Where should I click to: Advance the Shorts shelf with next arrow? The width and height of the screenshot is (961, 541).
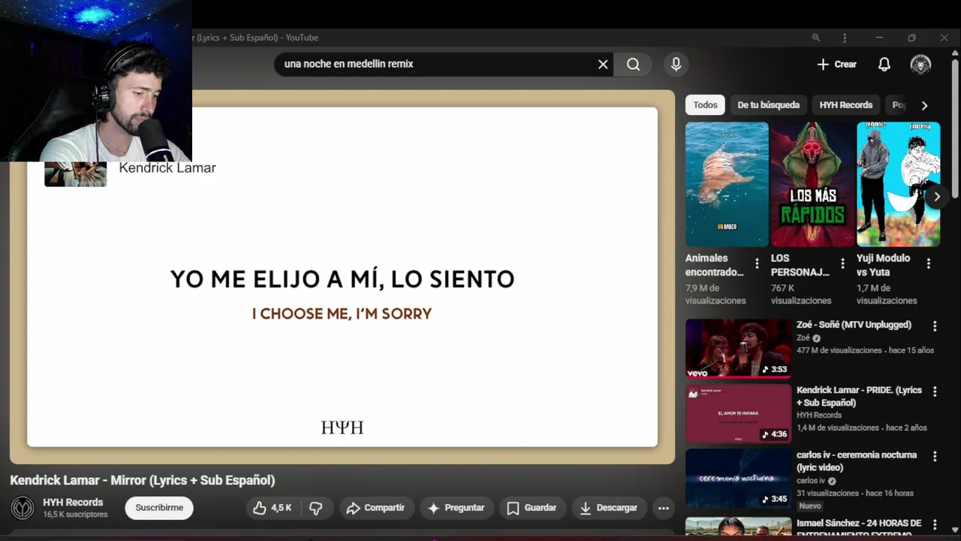[x=936, y=197]
